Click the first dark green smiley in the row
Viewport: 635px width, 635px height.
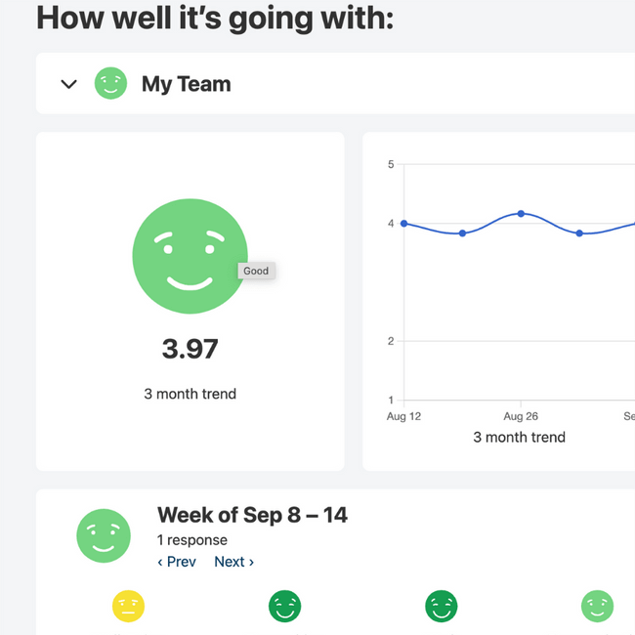(284, 607)
